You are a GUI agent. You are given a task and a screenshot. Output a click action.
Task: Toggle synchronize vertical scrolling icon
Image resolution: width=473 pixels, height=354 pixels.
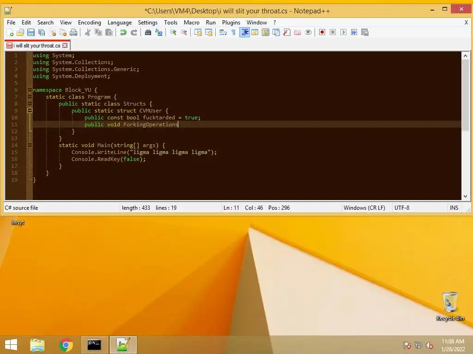198,32
